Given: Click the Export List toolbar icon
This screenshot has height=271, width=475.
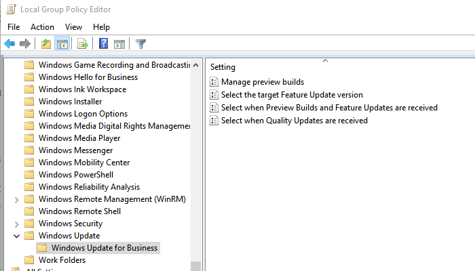Looking at the screenshot, I should pyautogui.click(x=83, y=44).
